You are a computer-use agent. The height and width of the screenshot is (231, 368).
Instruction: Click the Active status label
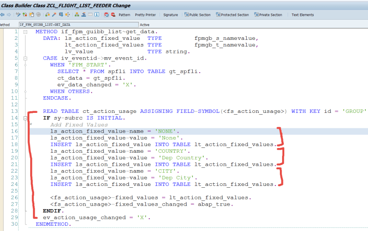(145, 25)
